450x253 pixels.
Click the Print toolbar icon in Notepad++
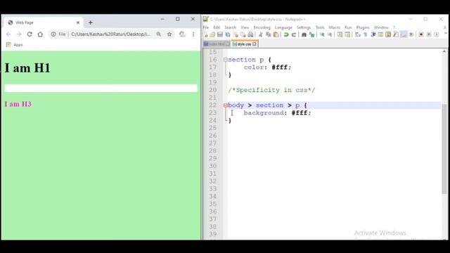point(250,34)
